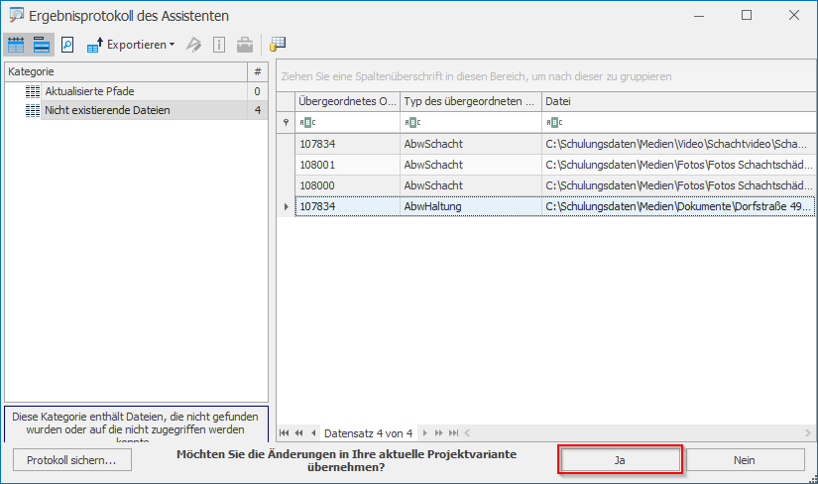
Task: Toggle the card layout view icon
Action: 41,45
